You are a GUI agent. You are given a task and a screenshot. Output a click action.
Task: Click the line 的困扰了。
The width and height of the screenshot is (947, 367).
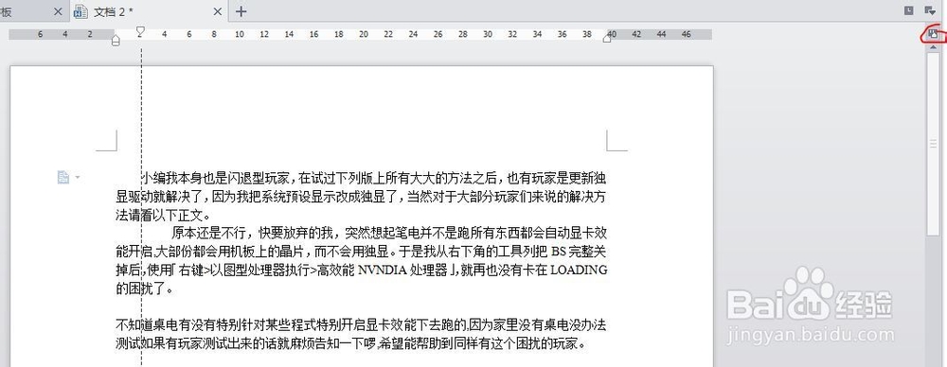tap(144, 288)
